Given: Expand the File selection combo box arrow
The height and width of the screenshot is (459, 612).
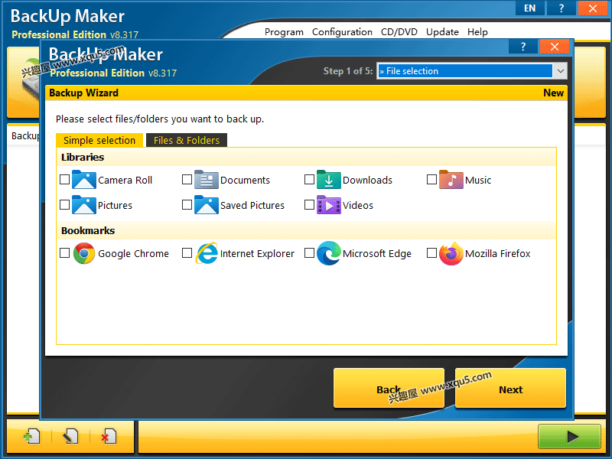Looking at the screenshot, I should 561,71.
